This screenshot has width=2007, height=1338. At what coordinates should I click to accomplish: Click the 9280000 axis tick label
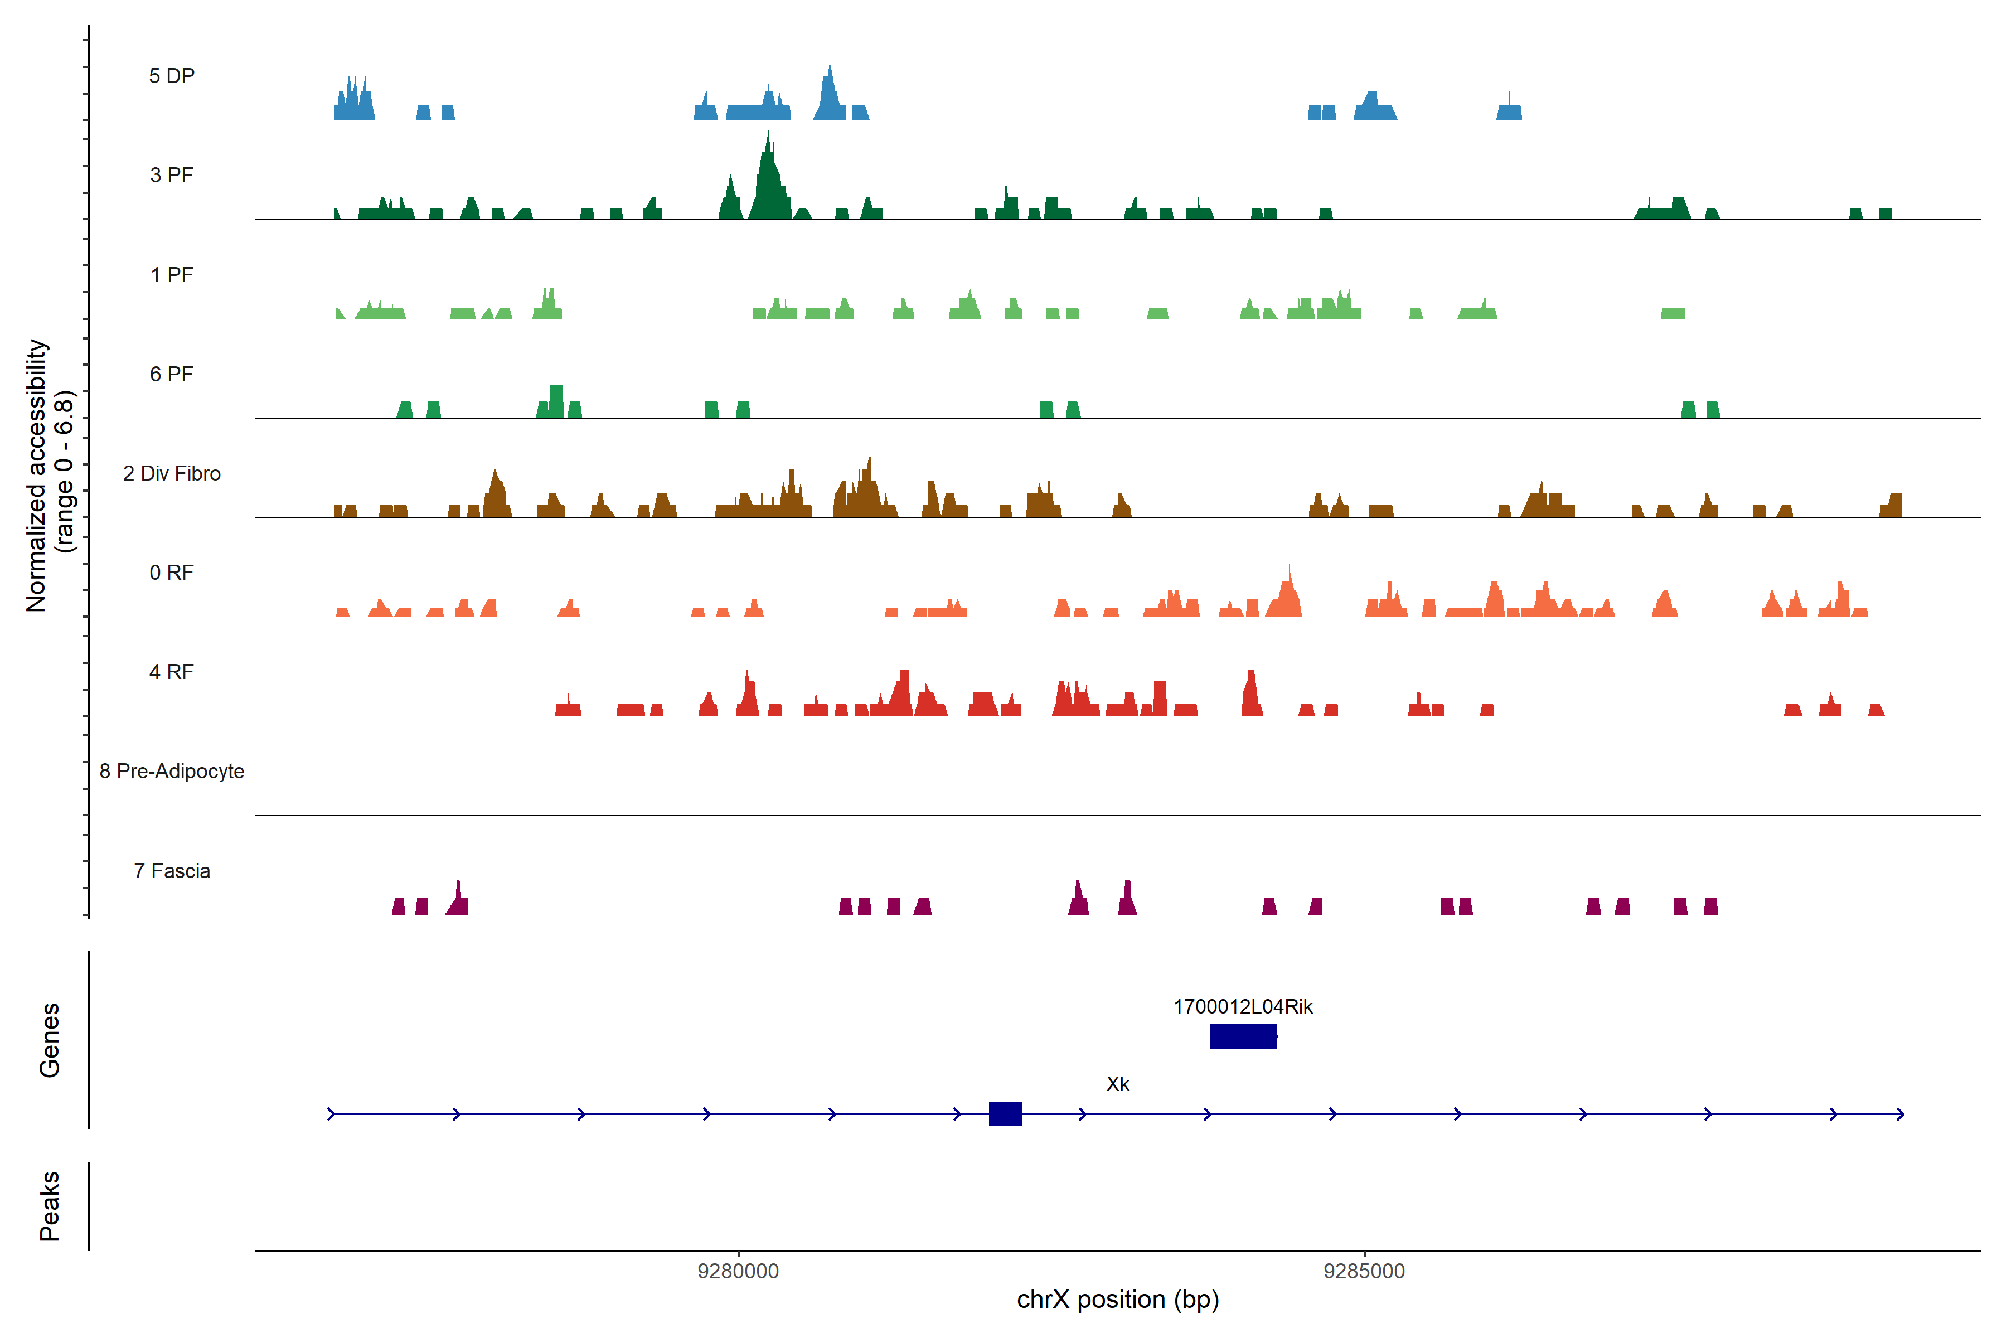pyautogui.click(x=738, y=1271)
